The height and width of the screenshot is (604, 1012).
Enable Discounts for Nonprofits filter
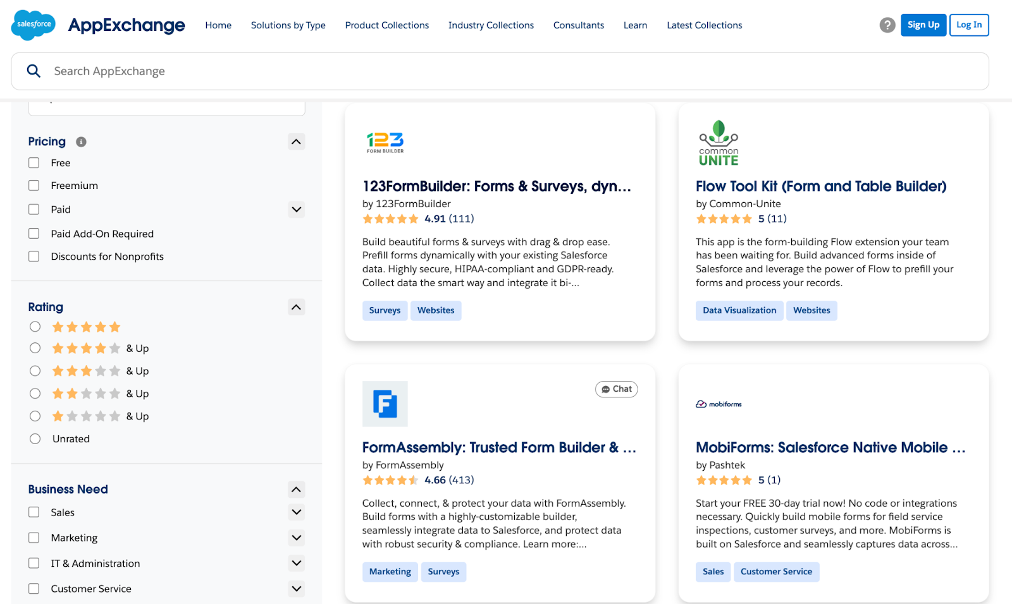coord(34,257)
